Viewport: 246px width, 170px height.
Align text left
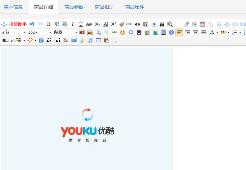tap(179, 32)
